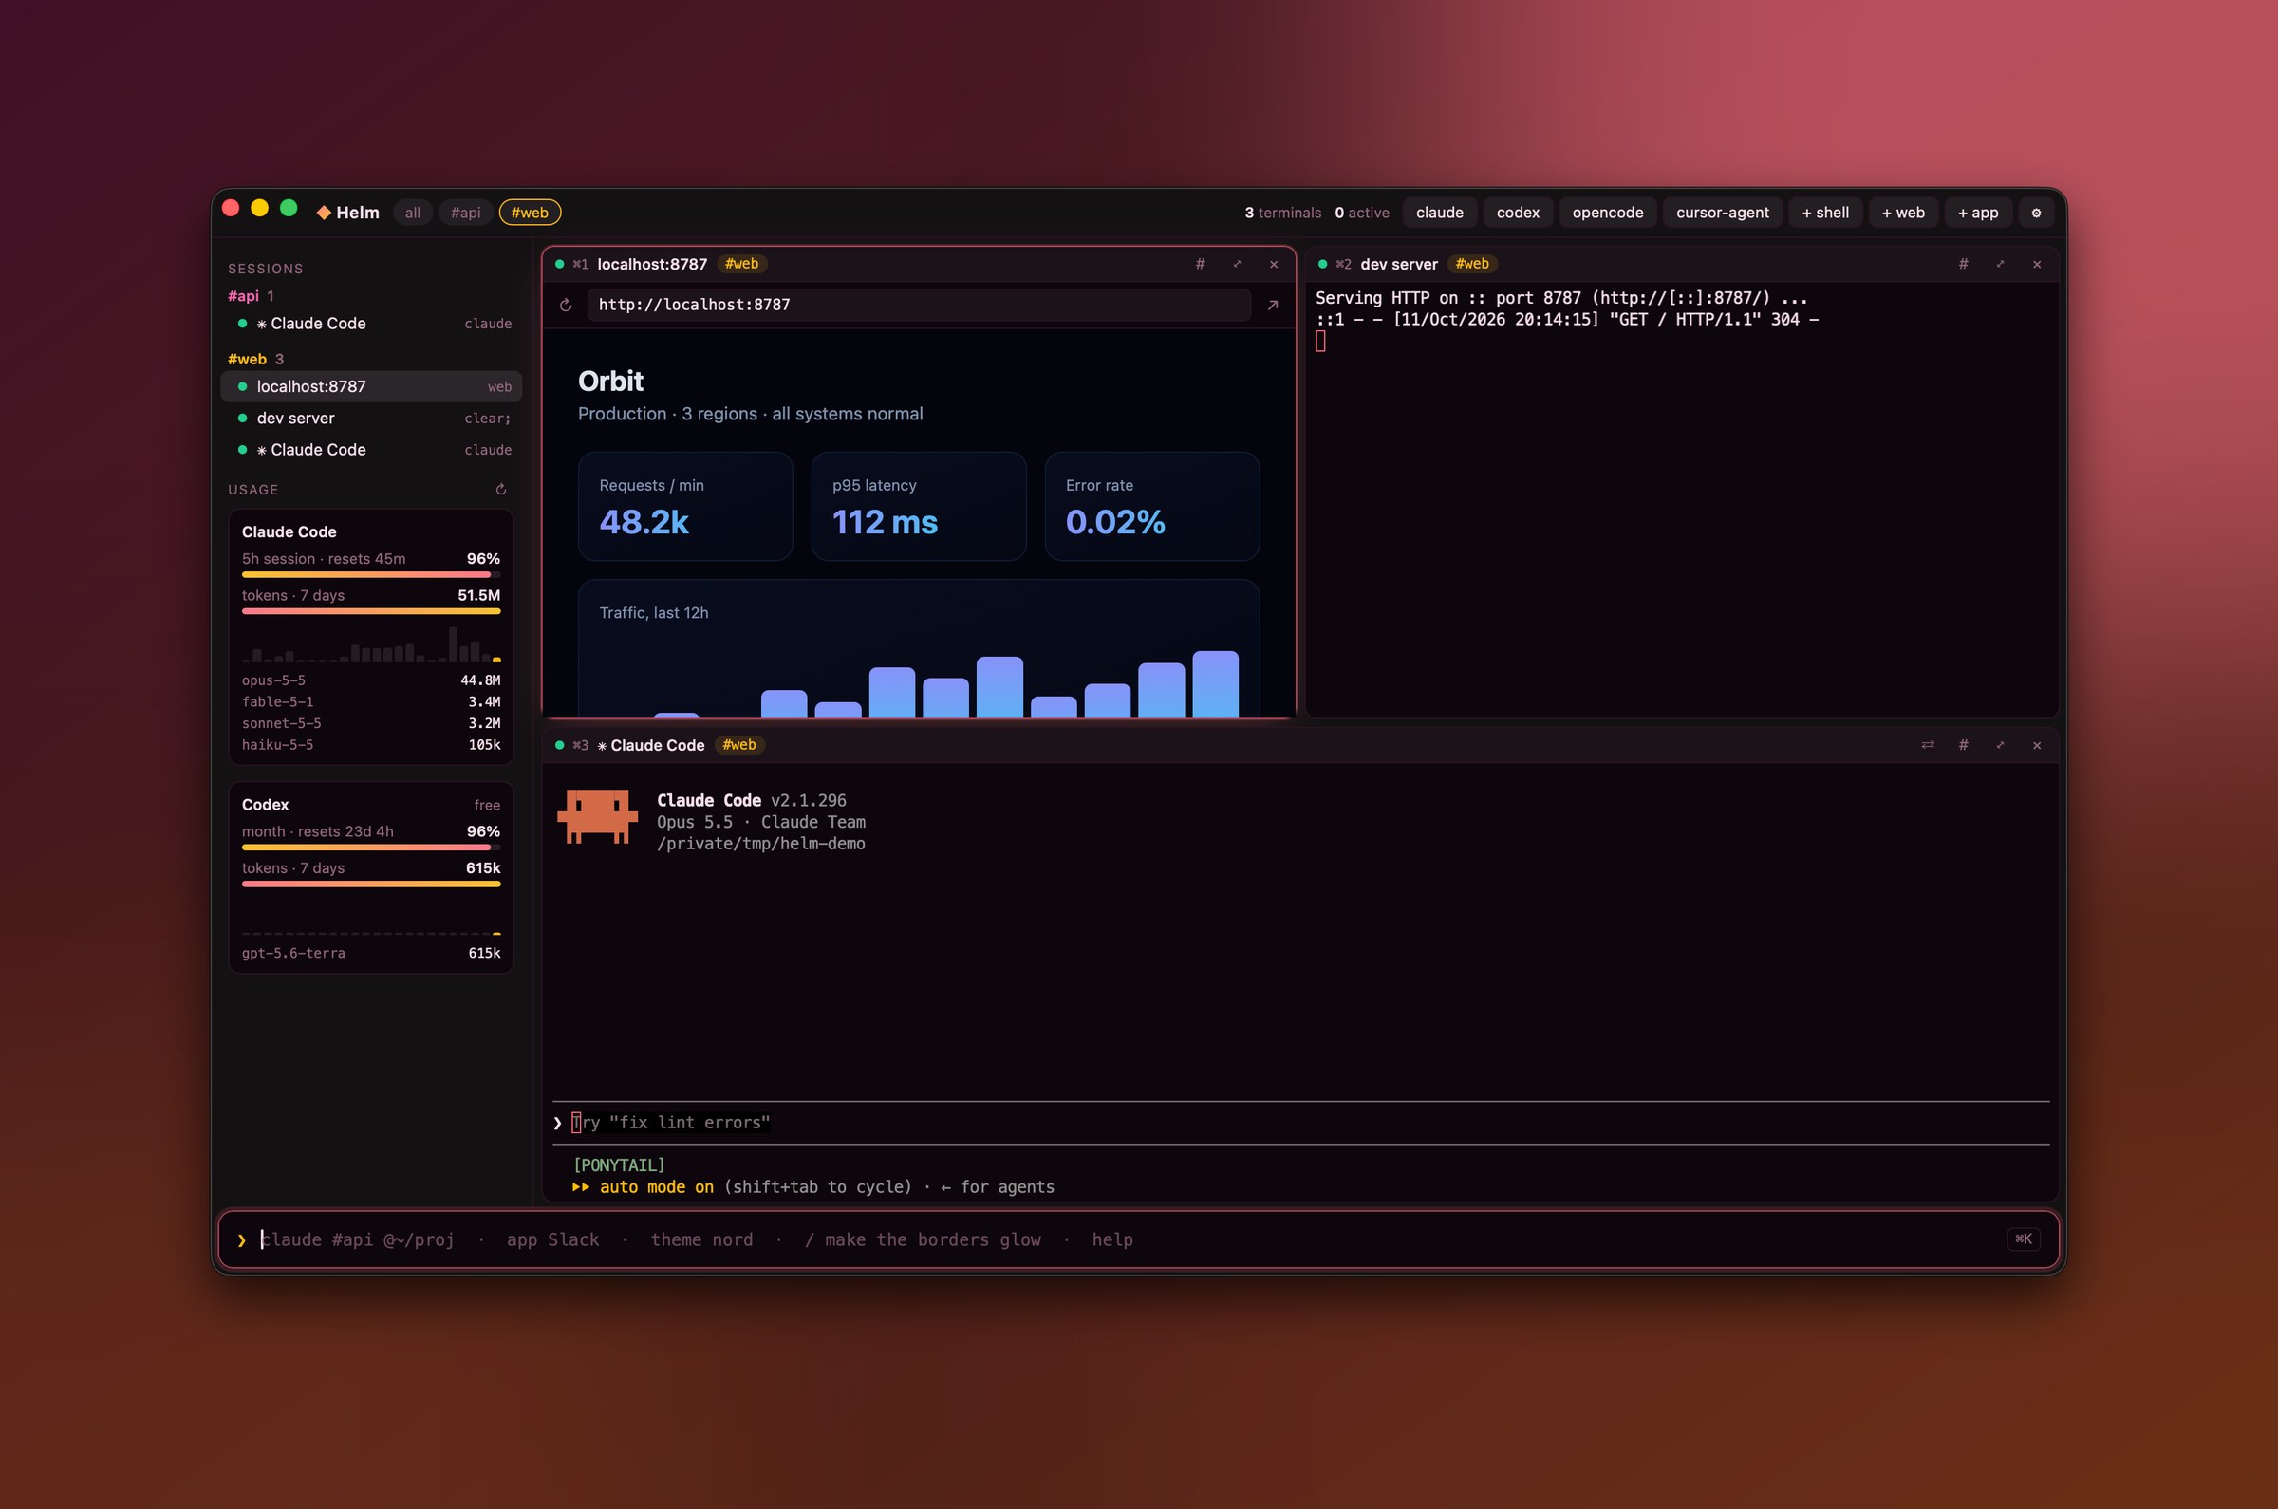Click the URL field showing http://localhost:8787
Screen dimensions: 2278x1509
[x=918, y=305]
